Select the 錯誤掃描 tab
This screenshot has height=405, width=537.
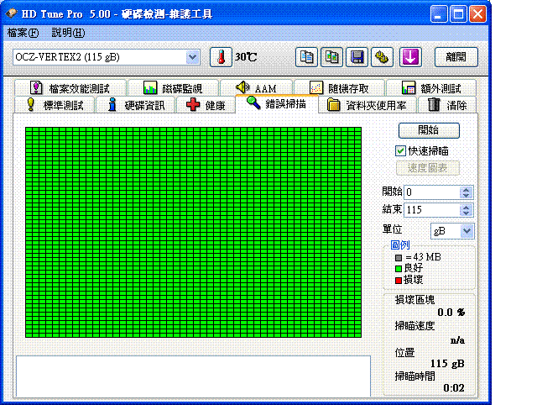pyautogui.click(x=277, y=103)
